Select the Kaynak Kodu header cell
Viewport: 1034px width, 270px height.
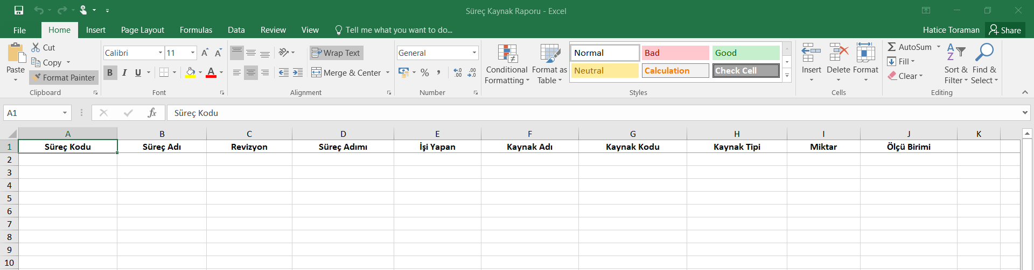coord(632,147)
